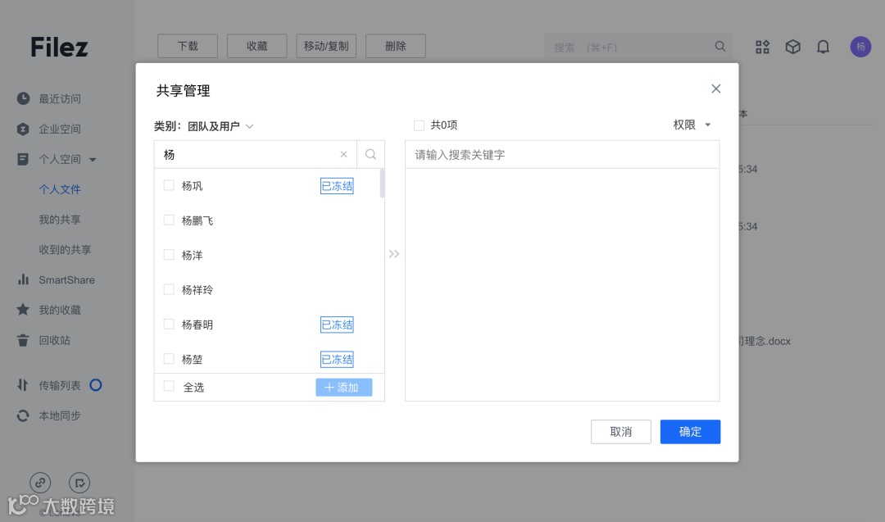
Task: Tick the 全选 select-all checkbox
Action: coord(169,386)
